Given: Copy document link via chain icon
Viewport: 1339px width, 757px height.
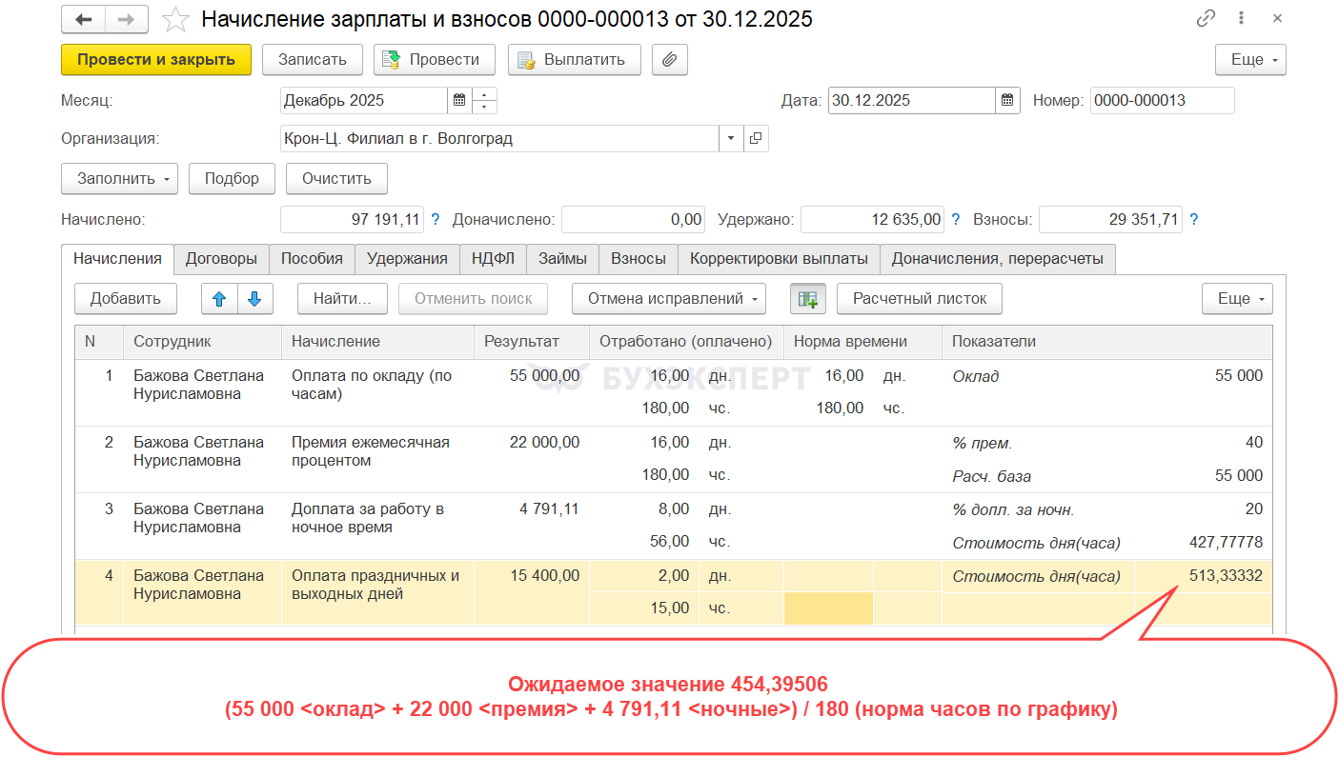Looking at the screenshot, I should pos(1206,18).
